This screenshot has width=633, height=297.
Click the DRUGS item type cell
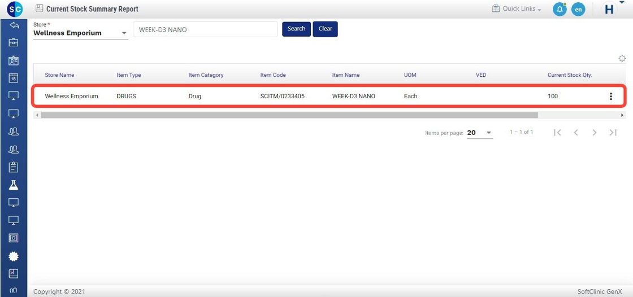[x=127, y=97]
